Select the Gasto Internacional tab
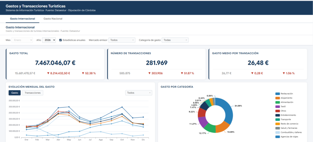 (23, 19)
